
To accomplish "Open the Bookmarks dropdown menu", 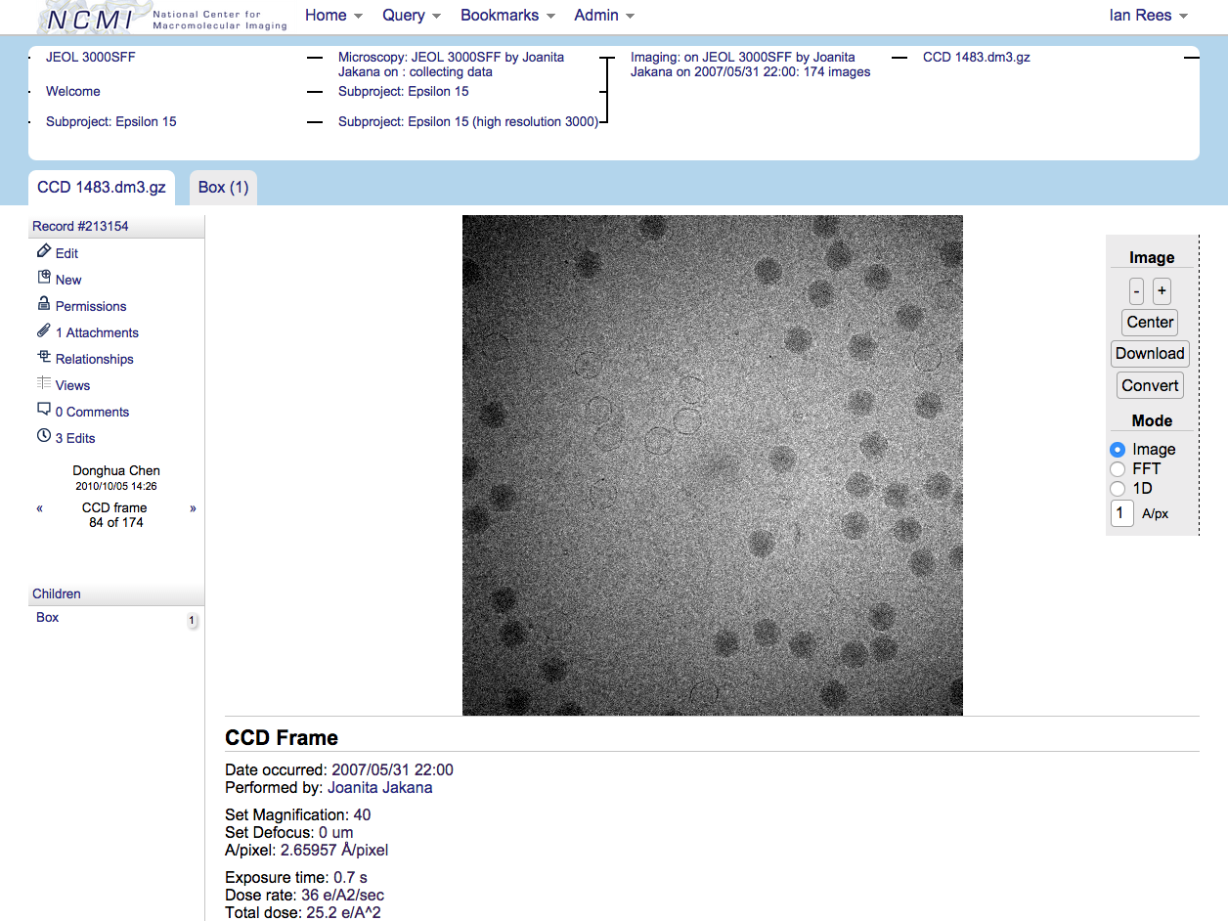I will [507, 16].
